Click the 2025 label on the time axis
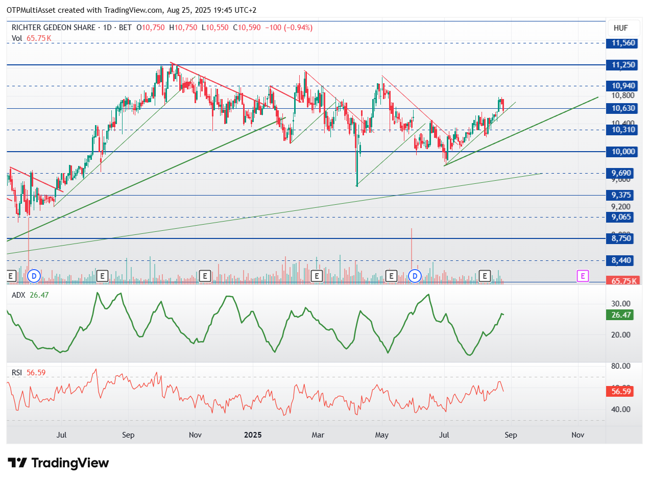Image resolution: width=649 pixels, height=482 pixels. tap(253, 435)
